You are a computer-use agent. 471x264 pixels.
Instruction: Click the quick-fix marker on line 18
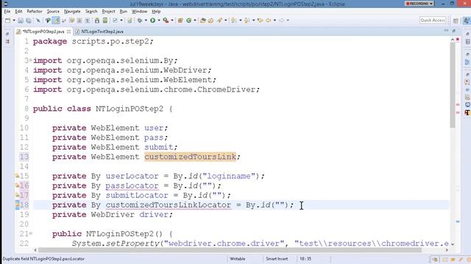(x=18, y=205)
